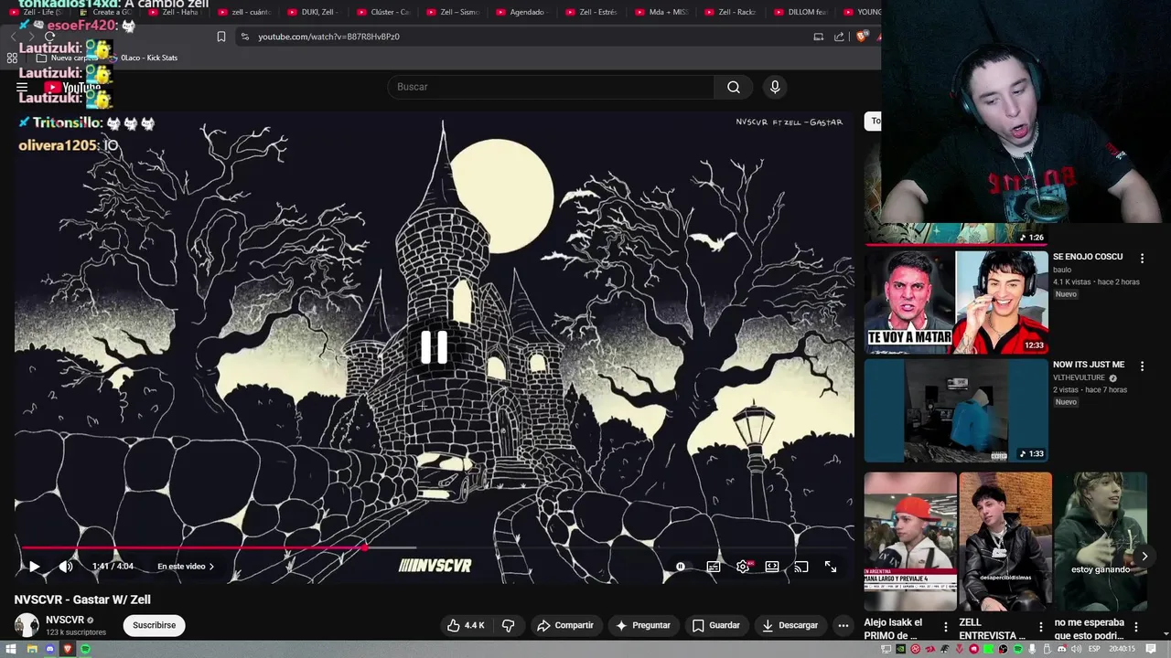Open options menu for 'NOW ITS JUST ME'
The image size is (1171, 658).
coord(1142,366)
